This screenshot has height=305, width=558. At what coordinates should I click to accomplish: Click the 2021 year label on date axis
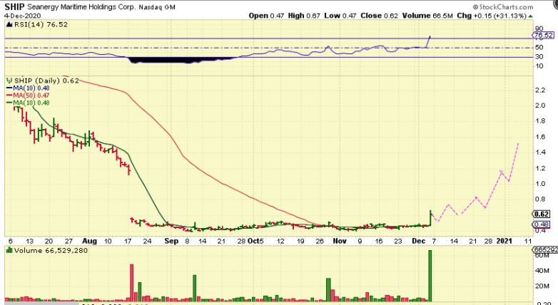pyautogui.click(x=504, y=241)
